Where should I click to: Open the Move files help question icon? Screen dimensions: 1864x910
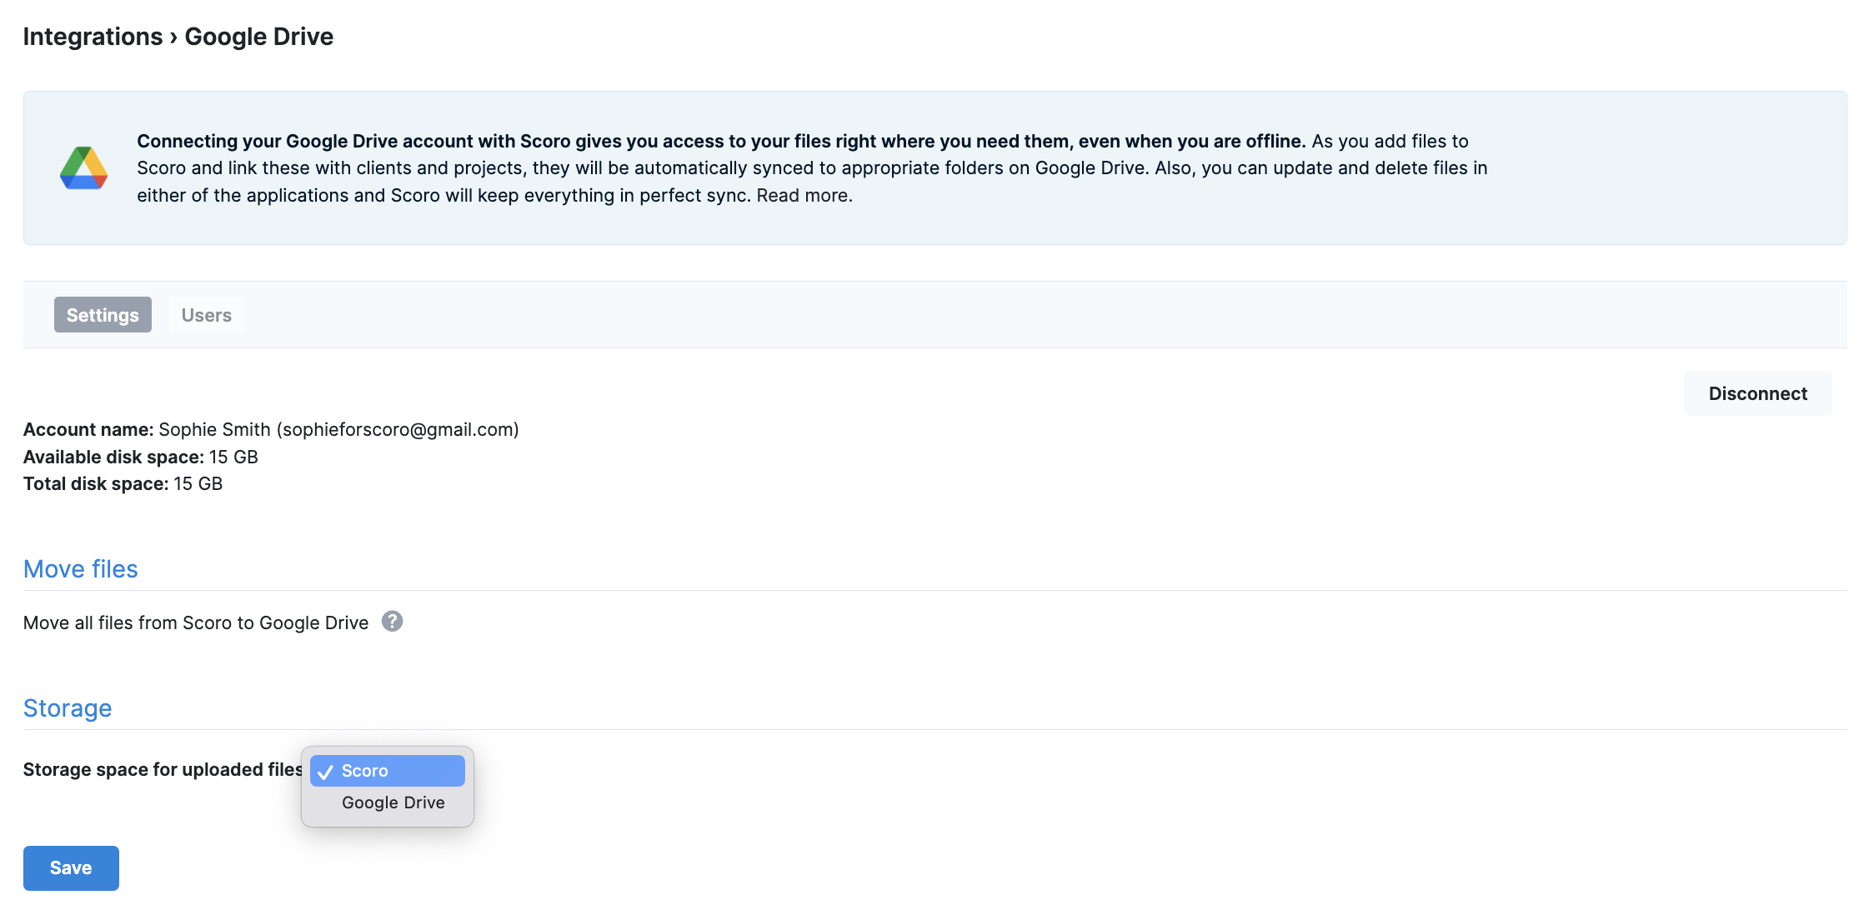392,622
